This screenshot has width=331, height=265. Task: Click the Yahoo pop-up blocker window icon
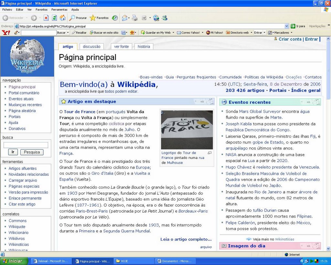pyautogui.click(x=123, y=33)
